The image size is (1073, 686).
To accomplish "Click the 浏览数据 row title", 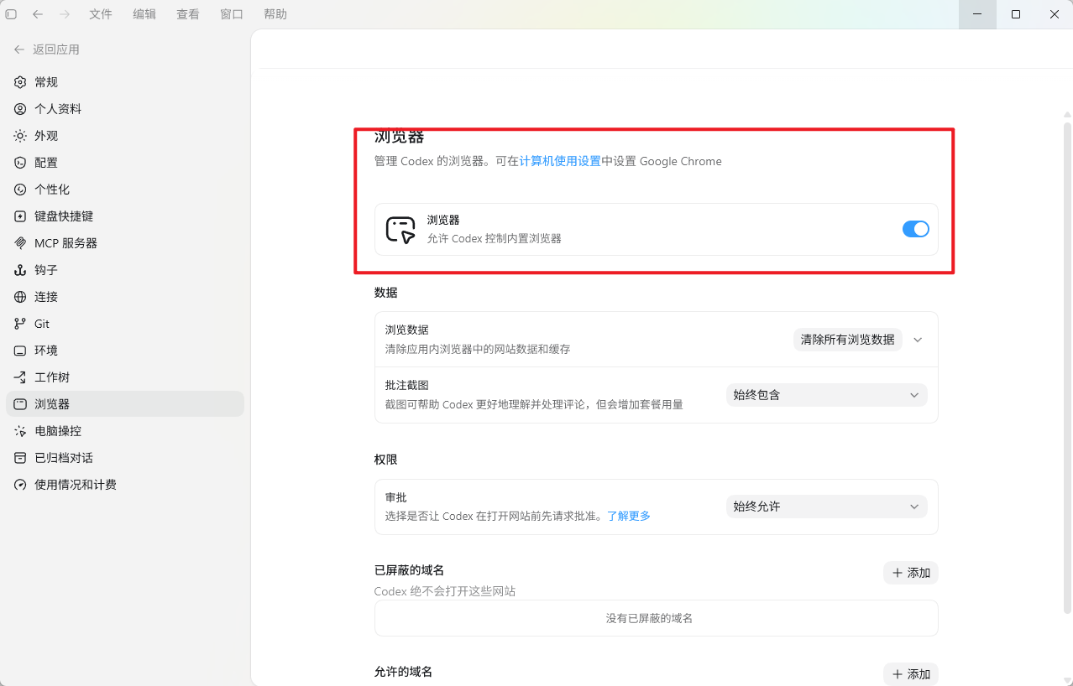I will (x=407, y=330).
